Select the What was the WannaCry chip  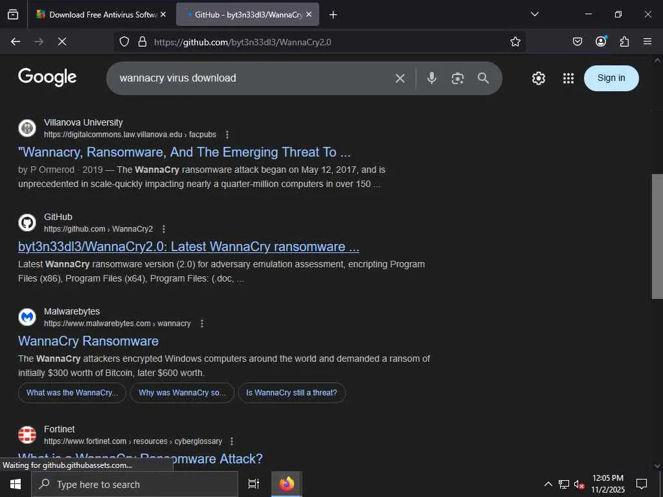[72, 393]
